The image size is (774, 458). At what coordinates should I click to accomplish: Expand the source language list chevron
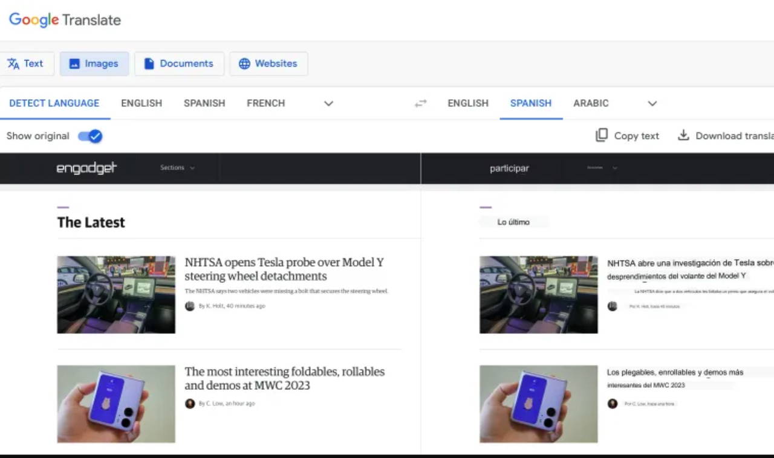328,103
